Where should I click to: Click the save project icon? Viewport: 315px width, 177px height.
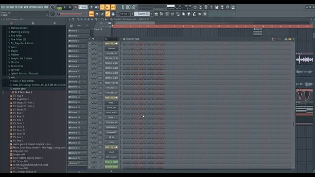(217, 7)
